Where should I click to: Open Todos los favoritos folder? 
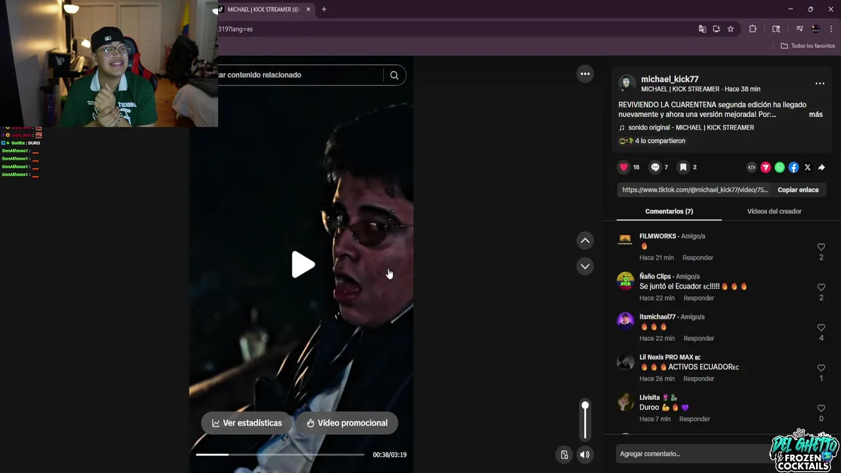[807, 46]
